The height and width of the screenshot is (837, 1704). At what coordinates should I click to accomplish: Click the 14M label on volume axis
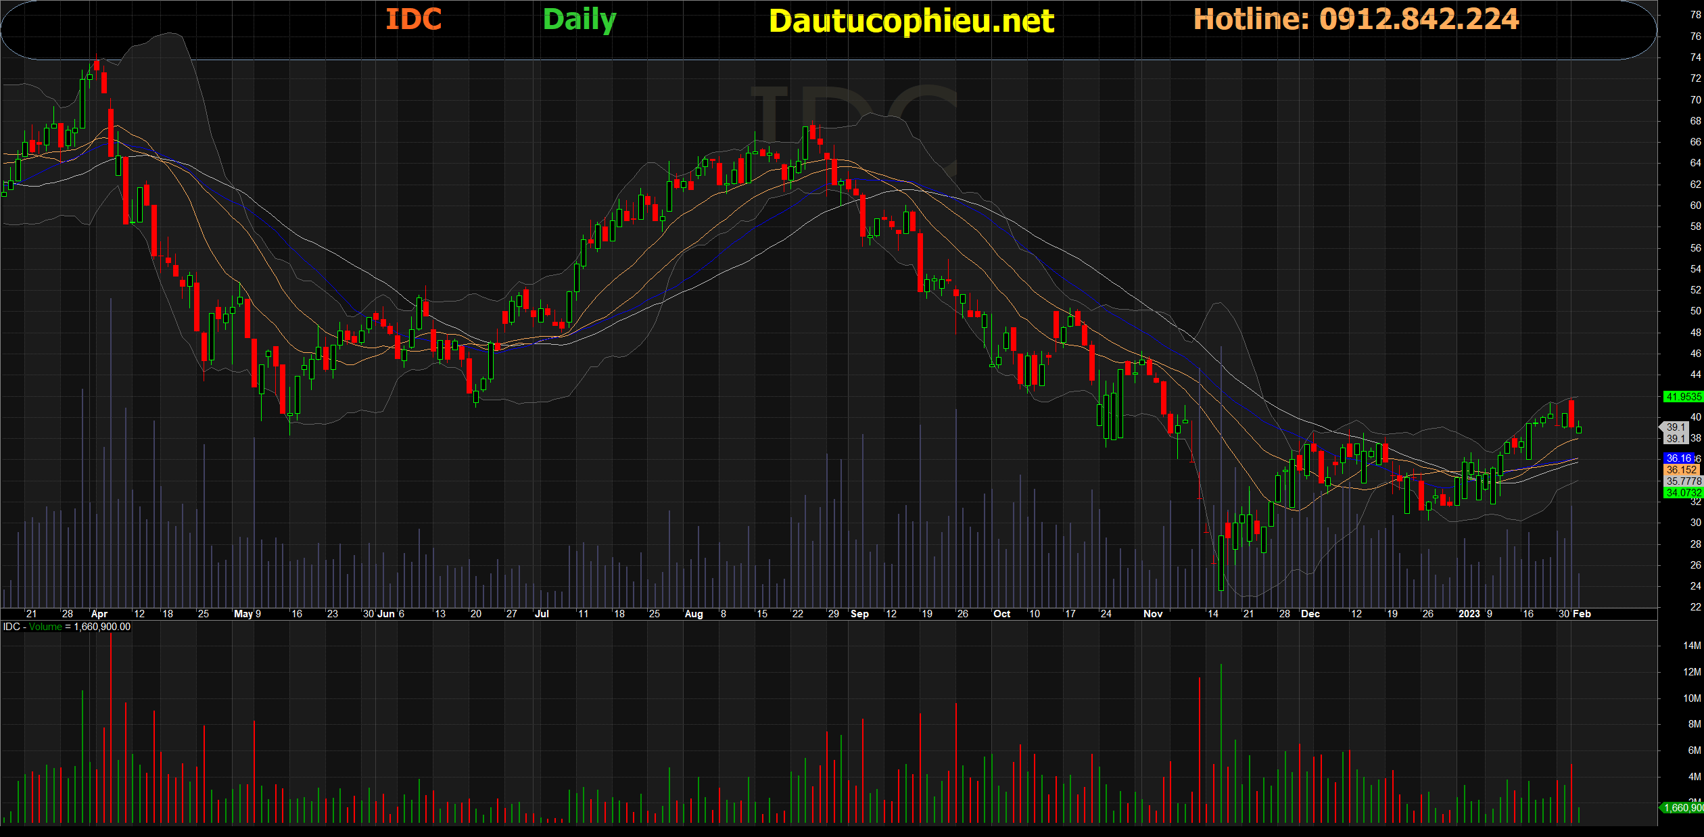1692,646
